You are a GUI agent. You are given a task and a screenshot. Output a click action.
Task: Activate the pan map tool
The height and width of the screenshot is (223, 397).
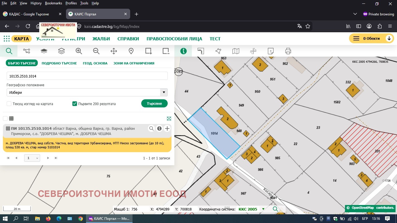[114, 51]
